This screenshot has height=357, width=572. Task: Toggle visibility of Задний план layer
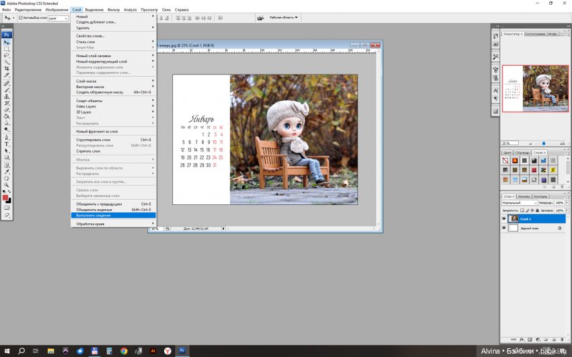[504, 228]
